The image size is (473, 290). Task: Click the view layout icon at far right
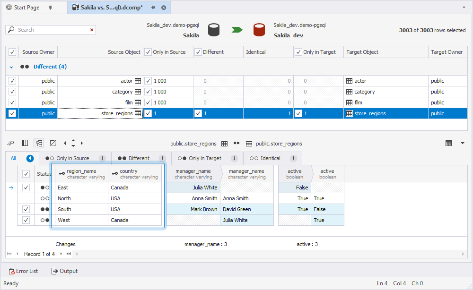[x=448, y=143]
